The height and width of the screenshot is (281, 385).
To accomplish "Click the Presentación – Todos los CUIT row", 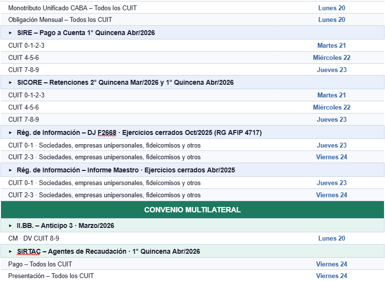I will pyautogui.click(x=51, y=276).
